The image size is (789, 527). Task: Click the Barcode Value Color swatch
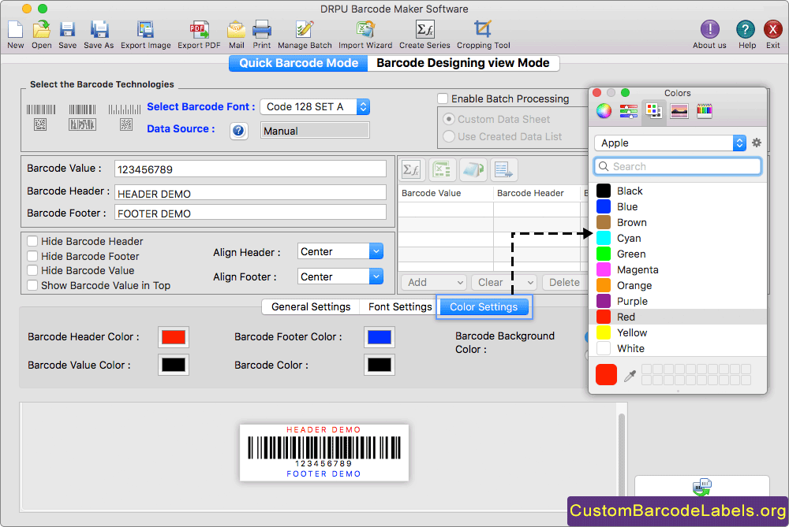pyautogui.click(x=174, y=365)
